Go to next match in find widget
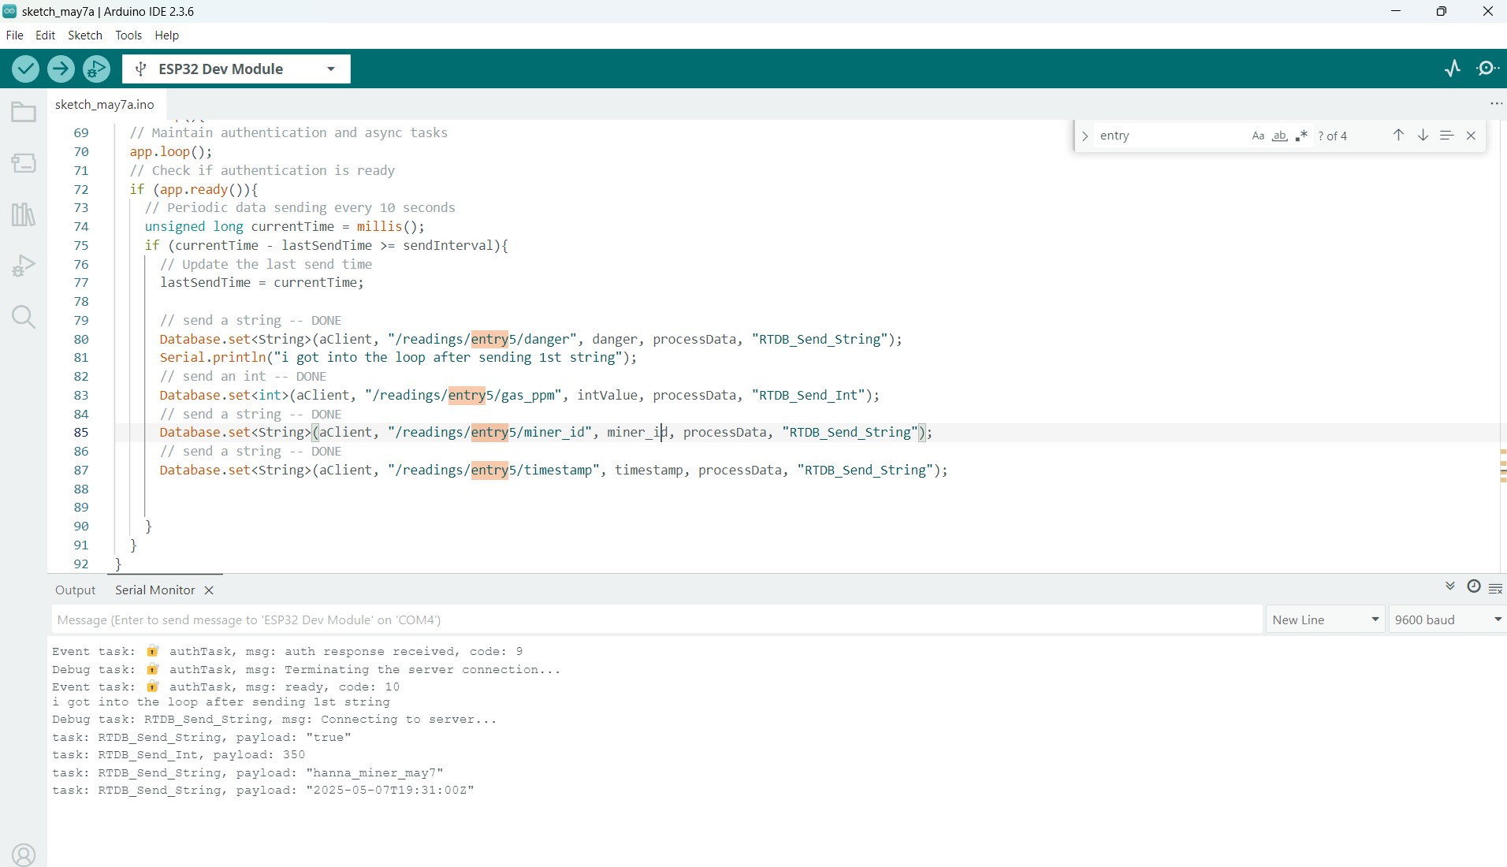Image resolution: width=1507 pixels, height=867 pixels. tap(1423, 136)
